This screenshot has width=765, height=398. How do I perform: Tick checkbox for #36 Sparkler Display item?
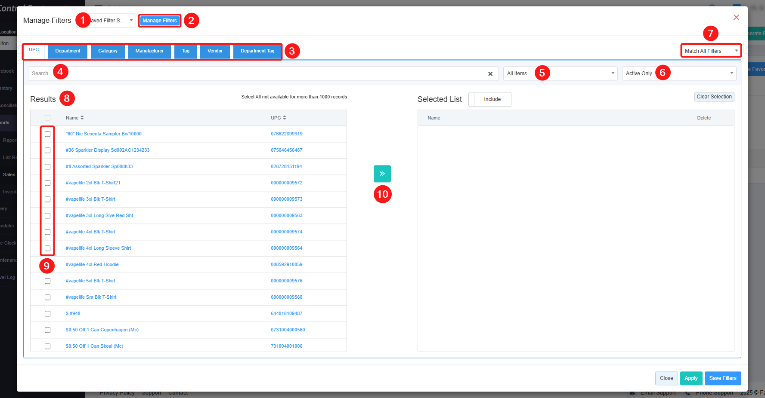click(x=47, y=150)
